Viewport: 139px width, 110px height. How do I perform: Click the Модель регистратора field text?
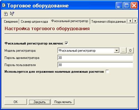pos(77,51)
